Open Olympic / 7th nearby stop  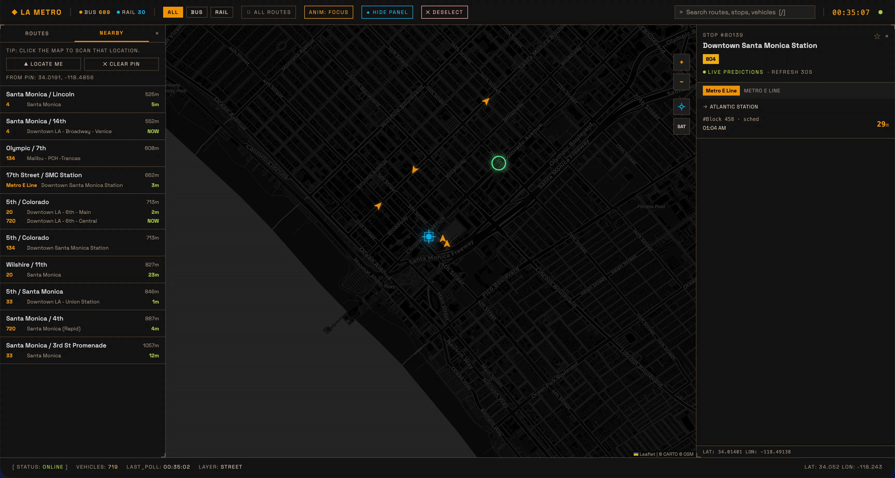(83, 153)
